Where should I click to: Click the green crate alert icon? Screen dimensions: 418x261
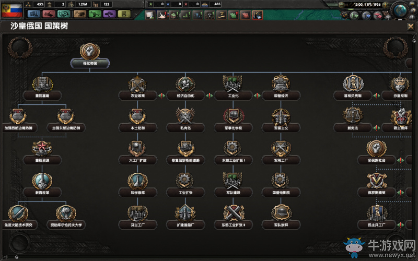tap(174, 15)
